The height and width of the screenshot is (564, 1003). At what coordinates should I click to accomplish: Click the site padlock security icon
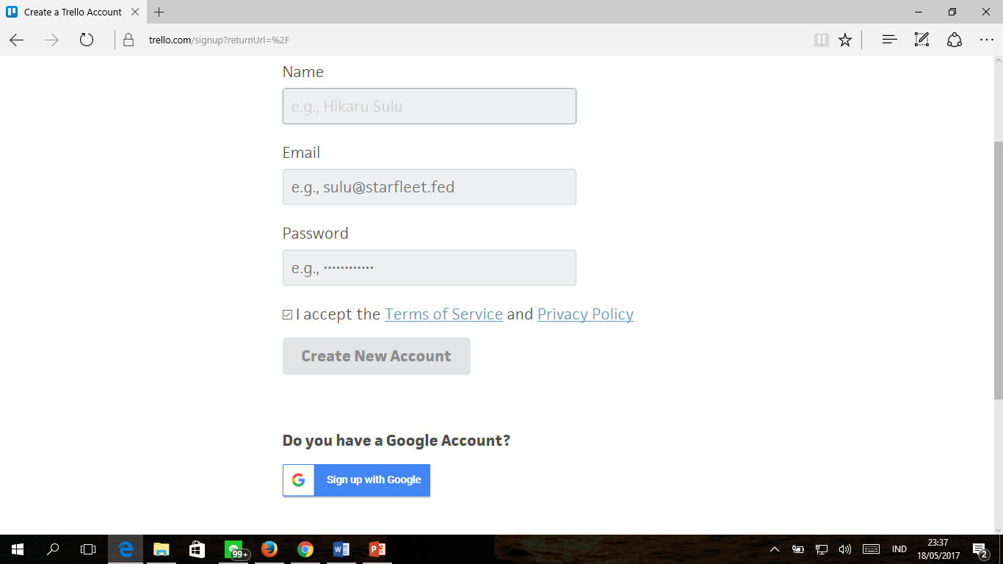pos(128,40)
